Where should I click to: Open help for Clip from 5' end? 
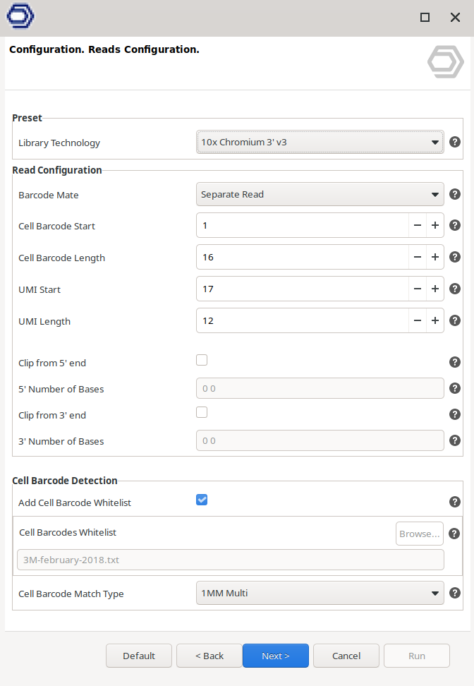[x=455, y=362]
